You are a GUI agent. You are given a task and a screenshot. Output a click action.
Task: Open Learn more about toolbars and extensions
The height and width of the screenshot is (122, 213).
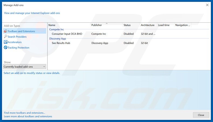coord(28,117)
